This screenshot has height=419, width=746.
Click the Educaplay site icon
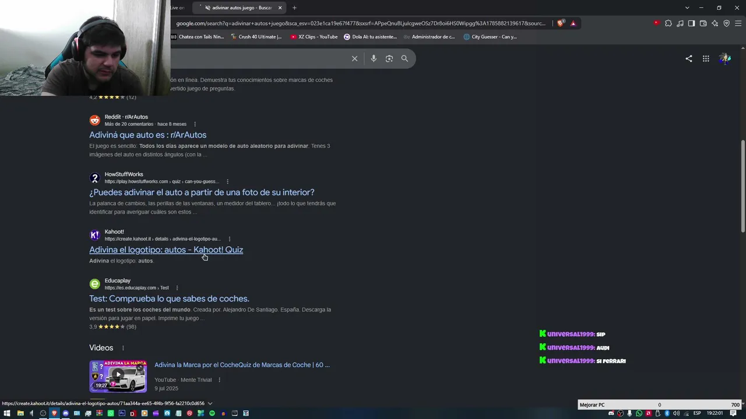click(x=94, y=284)
